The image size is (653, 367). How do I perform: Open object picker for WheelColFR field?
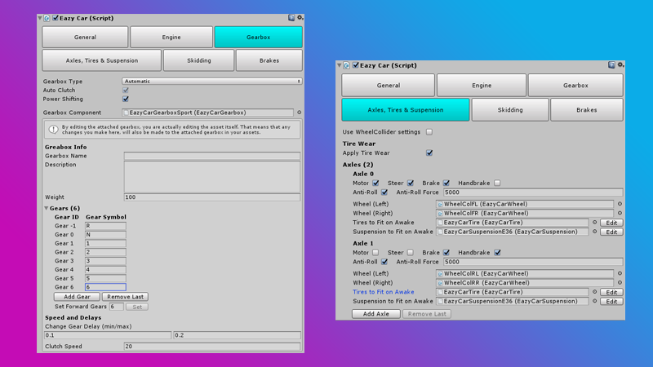[620, 213]
